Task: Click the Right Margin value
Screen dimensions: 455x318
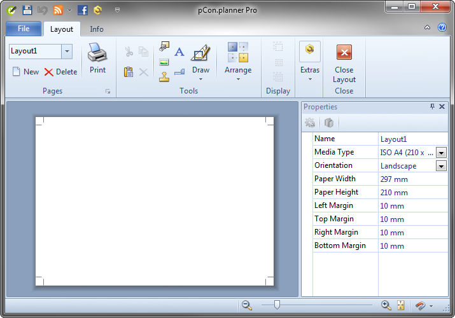Action: point(413,233)
